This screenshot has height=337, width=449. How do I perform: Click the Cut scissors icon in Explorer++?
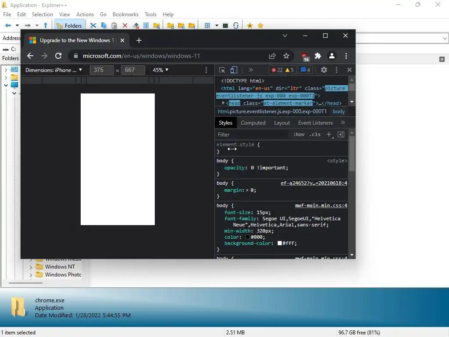pos(93,25)
